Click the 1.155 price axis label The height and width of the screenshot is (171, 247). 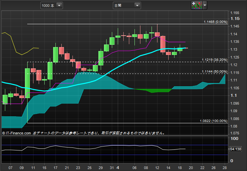[235, 13]
